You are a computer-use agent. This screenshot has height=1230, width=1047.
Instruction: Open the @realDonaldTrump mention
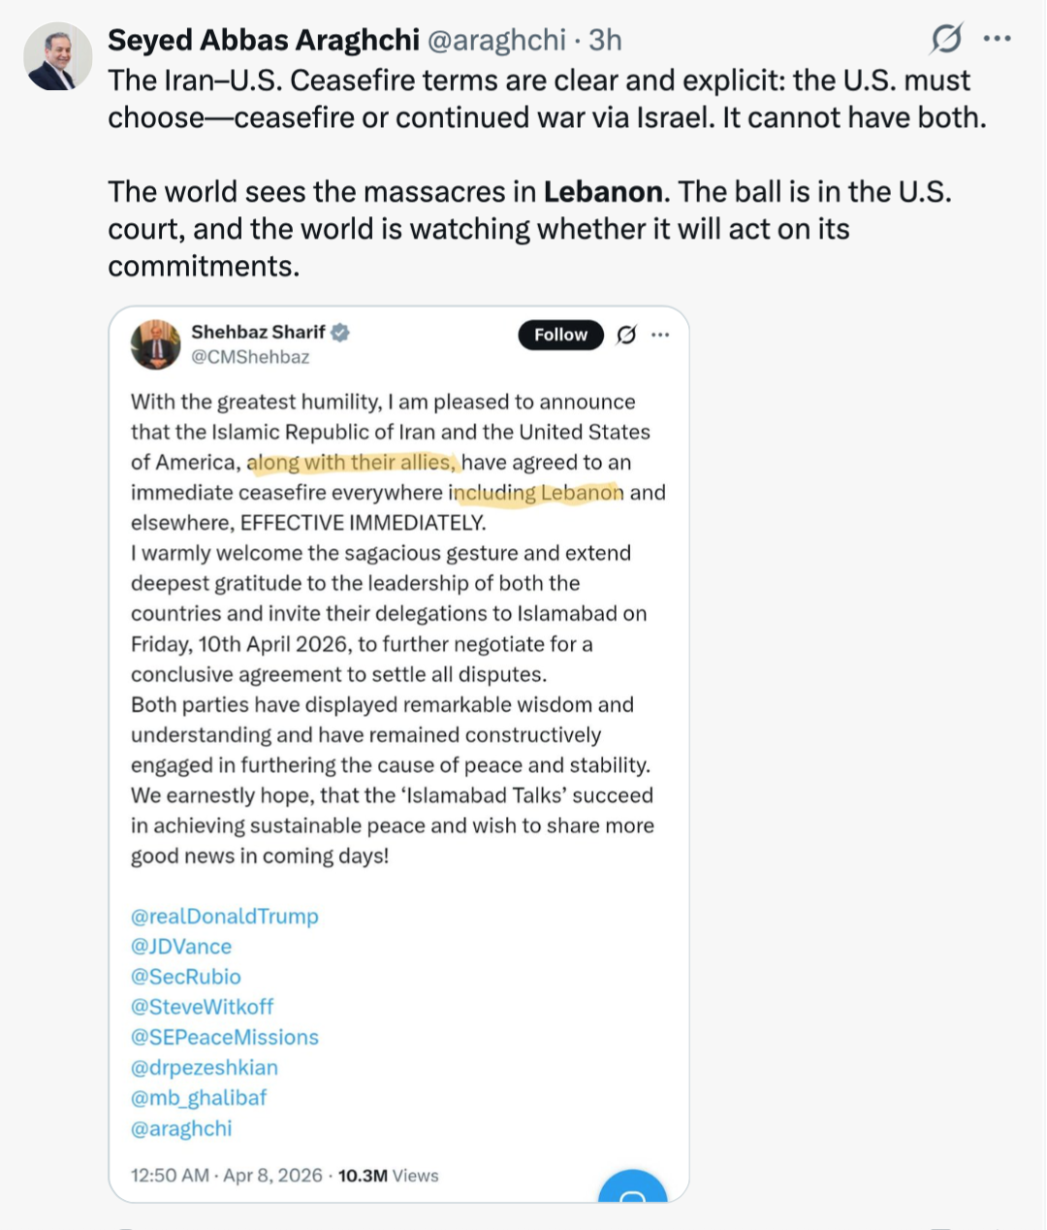[x=224, y=917]
